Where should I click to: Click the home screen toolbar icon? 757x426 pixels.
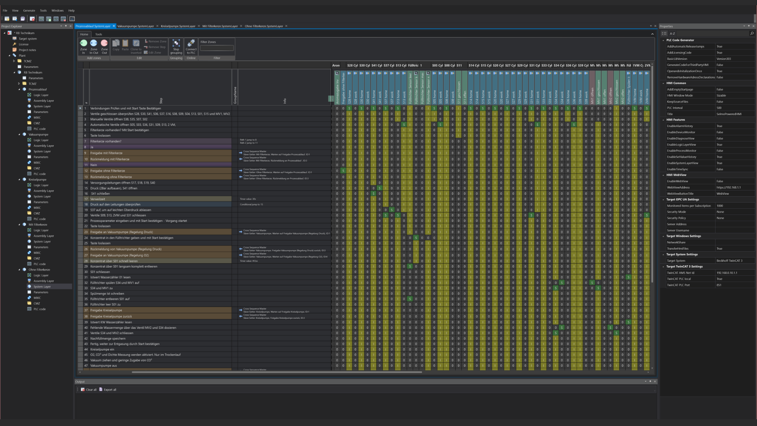click(72, 19)
